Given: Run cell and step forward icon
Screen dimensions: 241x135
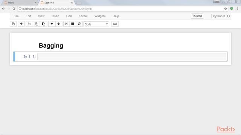Looking at the screenshot, I should coord(66,24).
